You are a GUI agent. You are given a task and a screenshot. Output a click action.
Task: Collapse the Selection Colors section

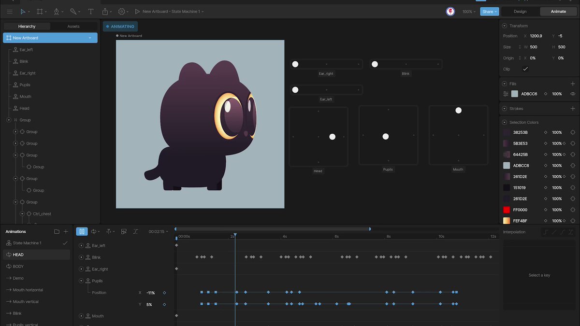[505, 122]
